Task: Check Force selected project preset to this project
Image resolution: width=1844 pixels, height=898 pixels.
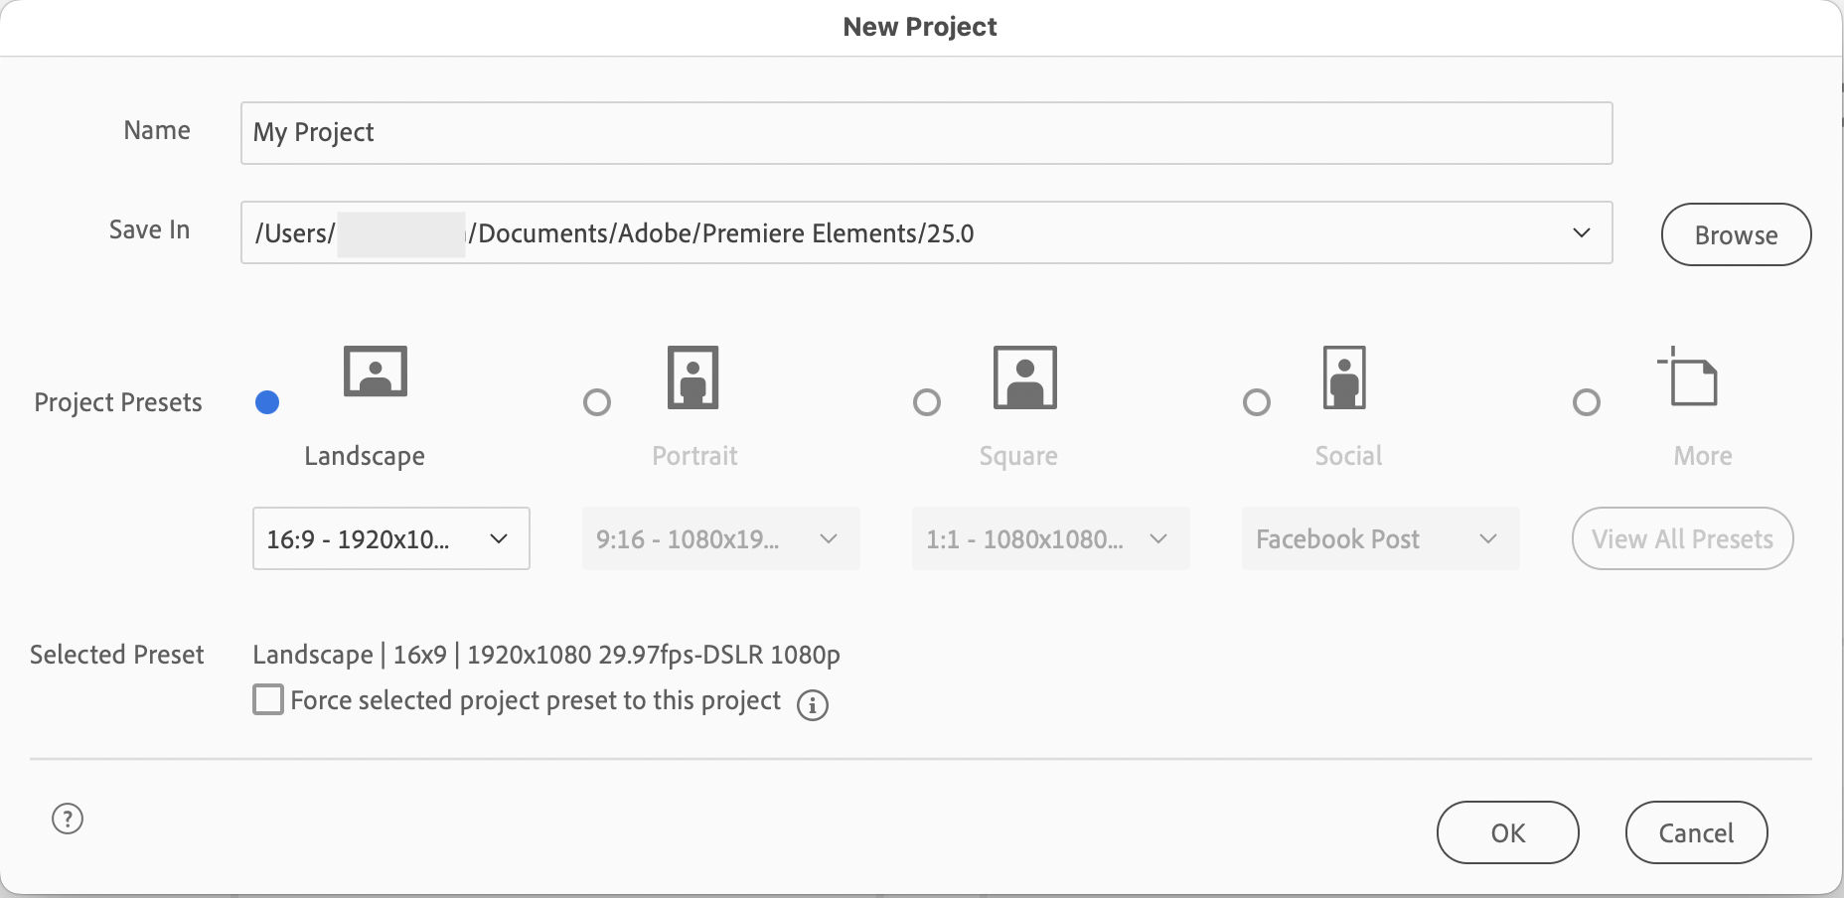Action: click(266, 699)
